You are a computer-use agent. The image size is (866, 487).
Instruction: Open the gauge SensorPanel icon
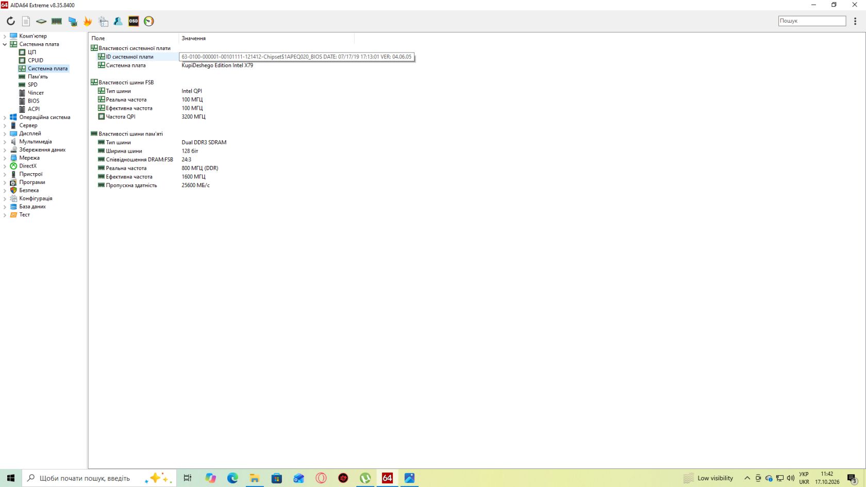pyautogui.click(x=149, y=21)
